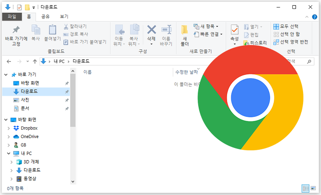321x195 pixels.
Task: Switch to the 보기 ribbon tab
Action: pos(64,16)
